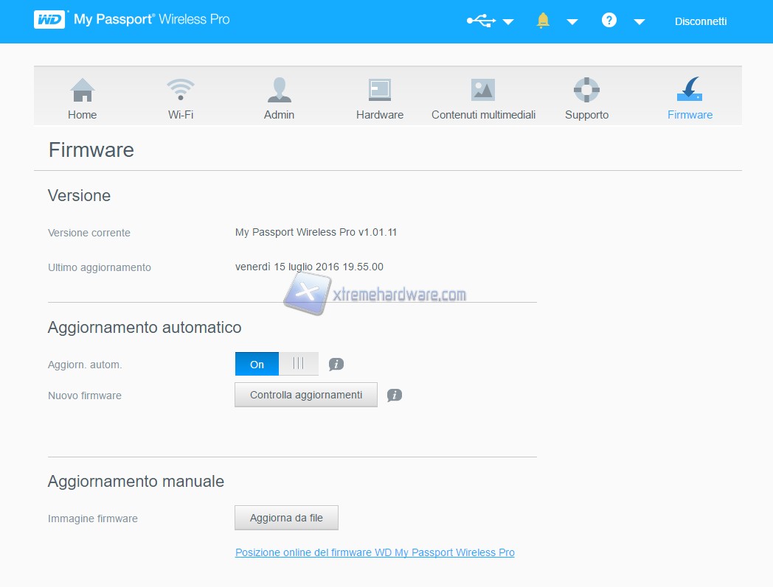Expand the USB dropdown arrow
773x587 pixels.
pyautogui.click(x=508, y=22)
